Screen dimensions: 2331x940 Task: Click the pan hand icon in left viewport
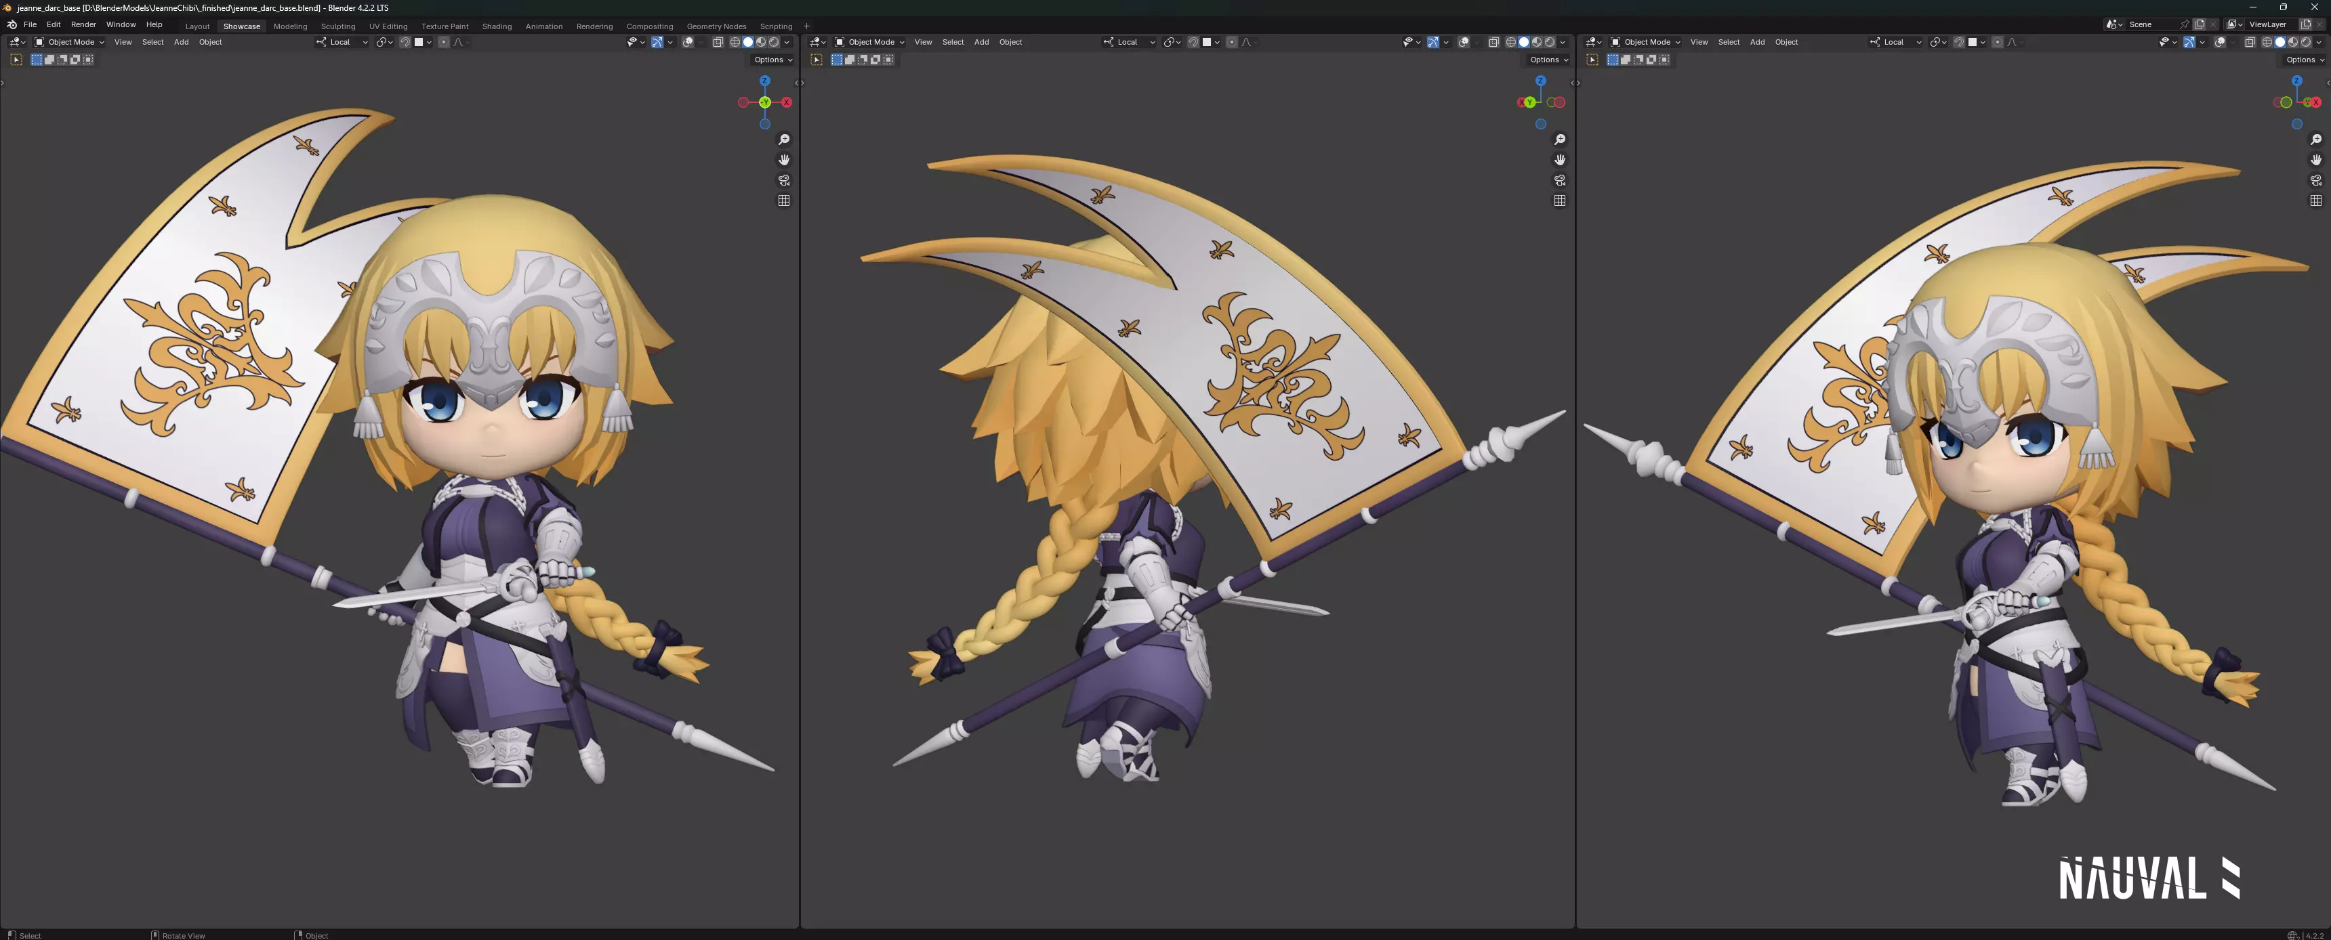click(x=783, y=159)
